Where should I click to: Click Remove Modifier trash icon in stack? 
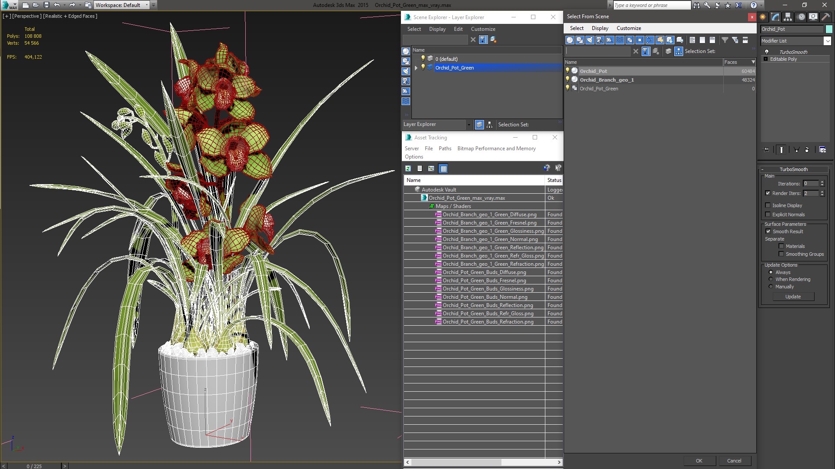(x=807, y=150)
